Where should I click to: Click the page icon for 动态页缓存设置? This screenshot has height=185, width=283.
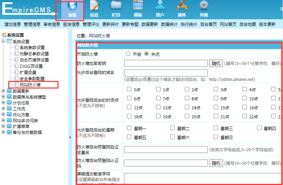17,60
